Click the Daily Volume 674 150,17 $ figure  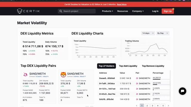coord(54,46)
